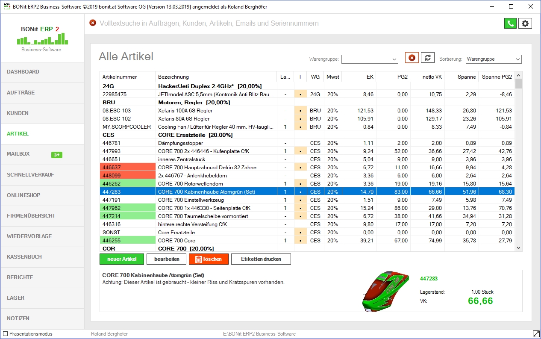Select article MY.SCORPCOOLER
Viewport: 541px width, 339px height.
point(307,127)
